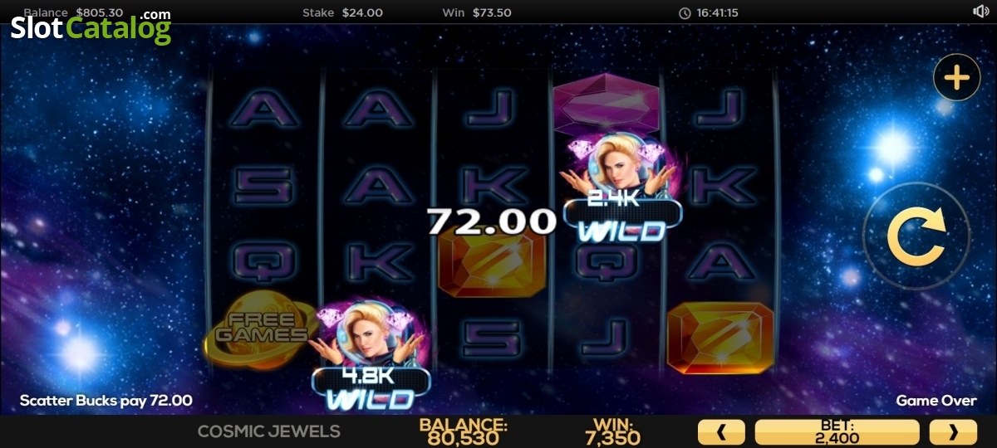Spin the reels with the circular arrow button
This screenshot has height=448, width=997.
click(916, 236)
